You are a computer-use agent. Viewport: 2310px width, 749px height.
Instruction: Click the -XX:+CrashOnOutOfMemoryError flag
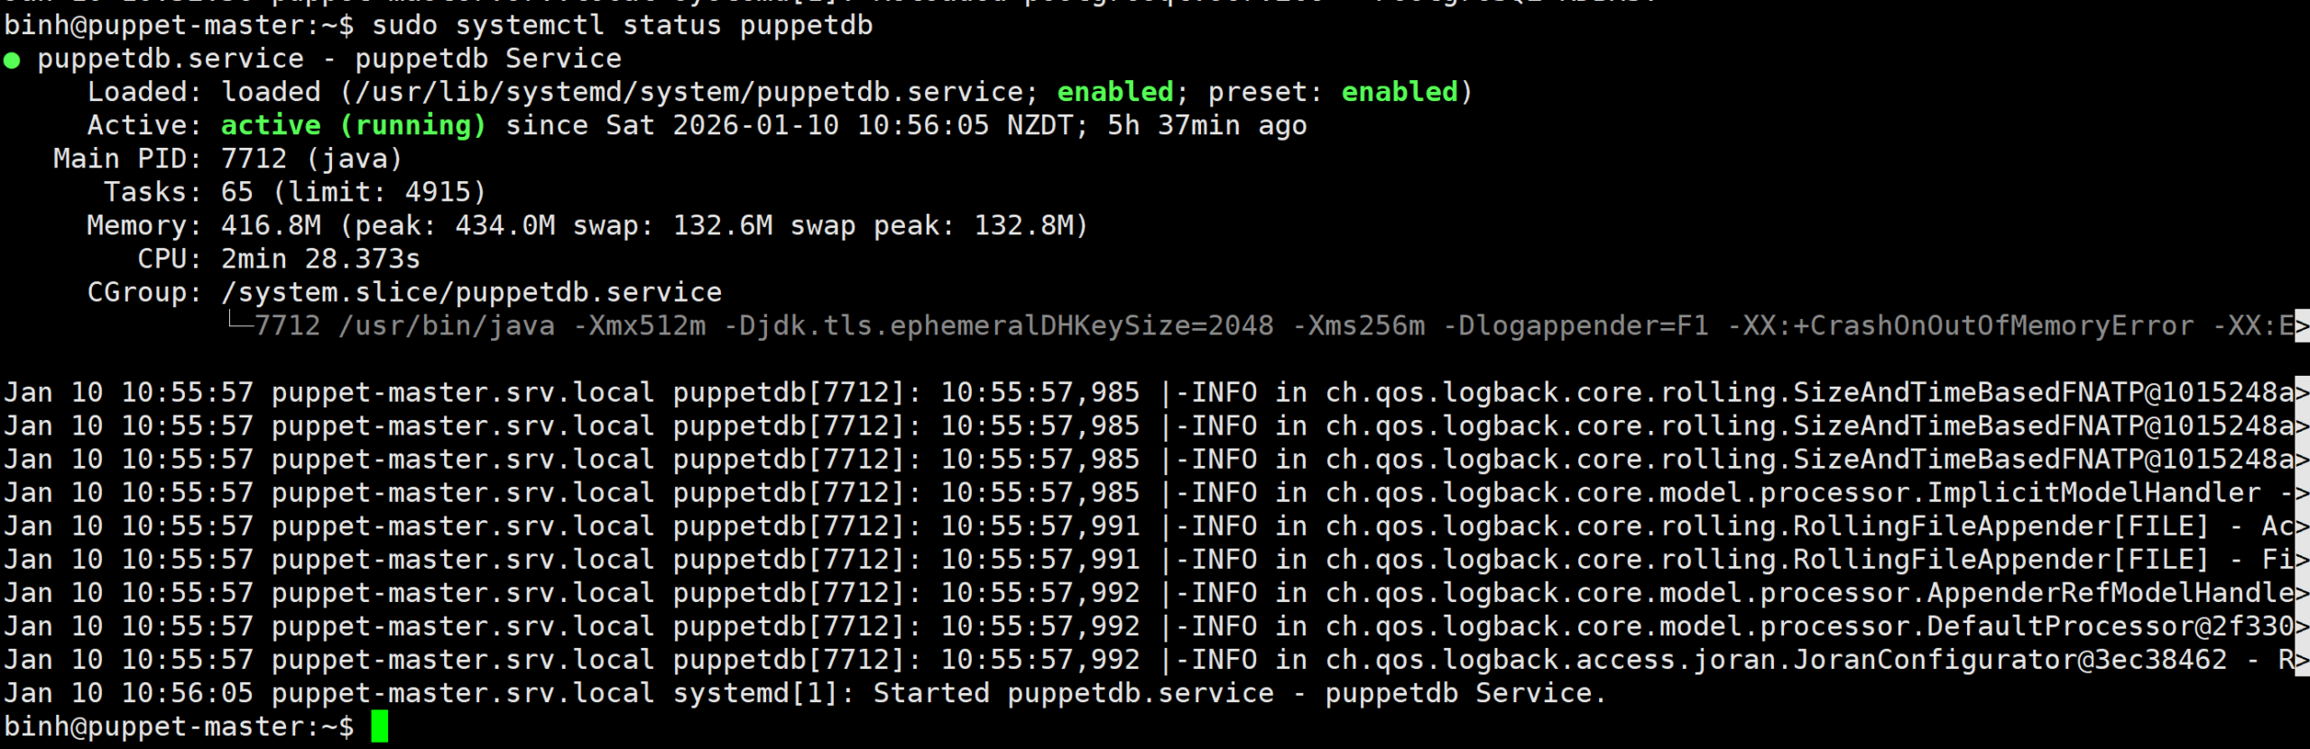coord(1960,325)
